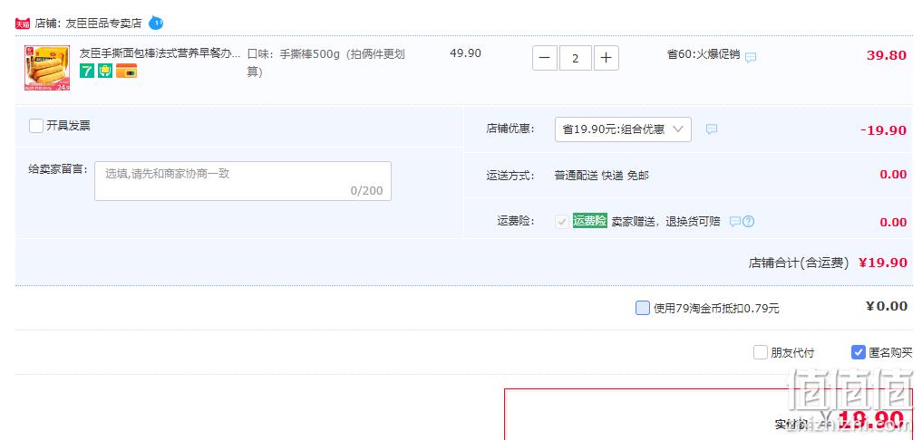Click the 省60:火爆促销 promotion text

click(x=704, y=54)
